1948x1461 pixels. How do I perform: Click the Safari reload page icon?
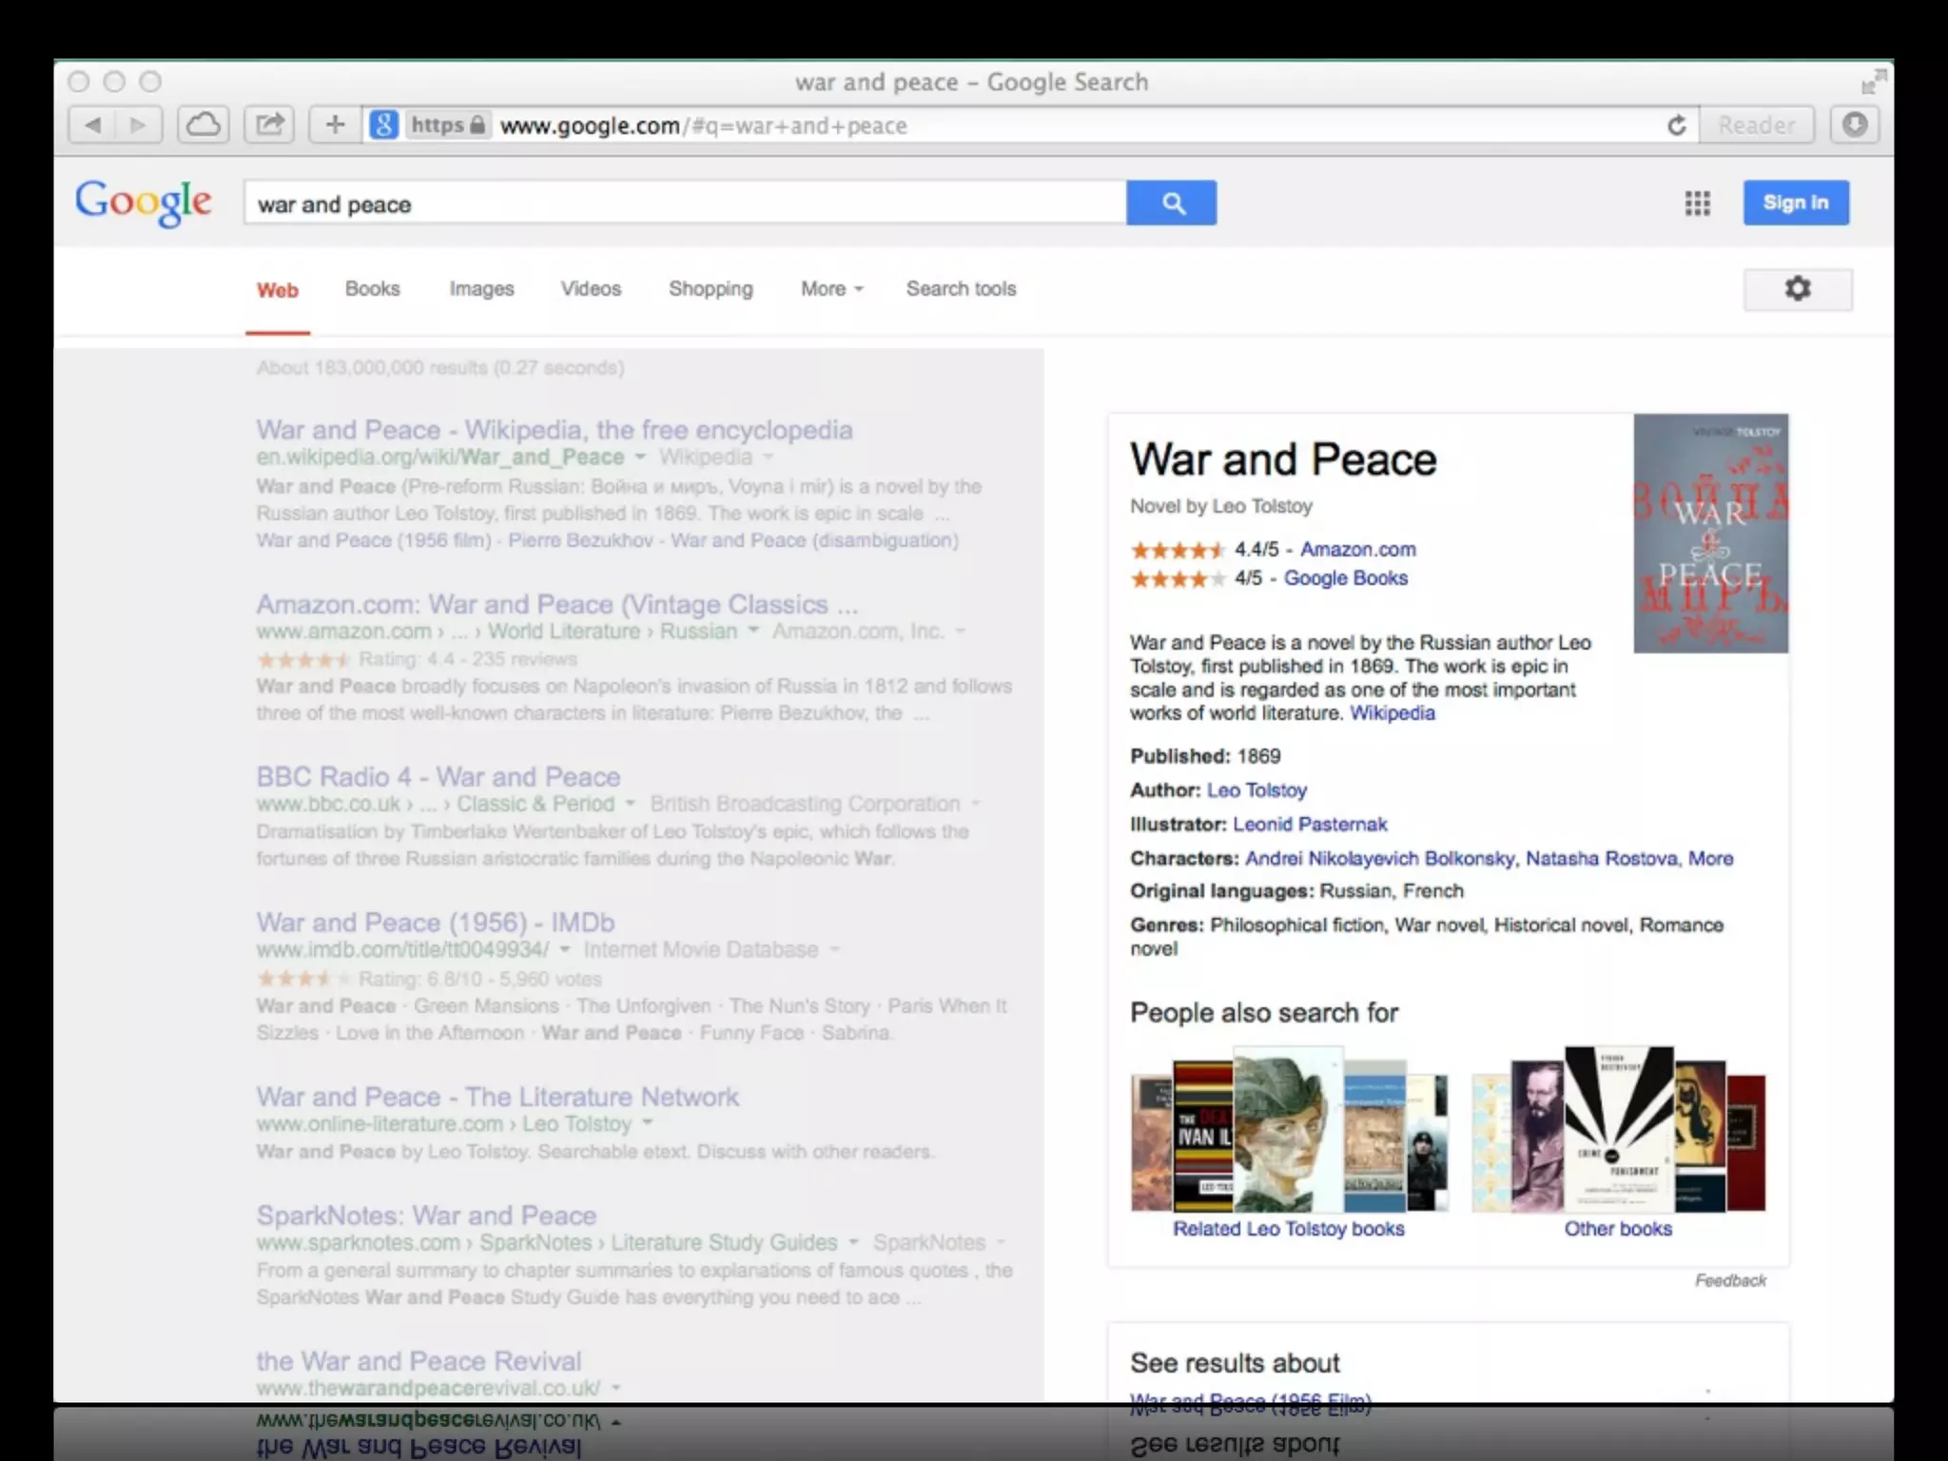pos(1677,126)
